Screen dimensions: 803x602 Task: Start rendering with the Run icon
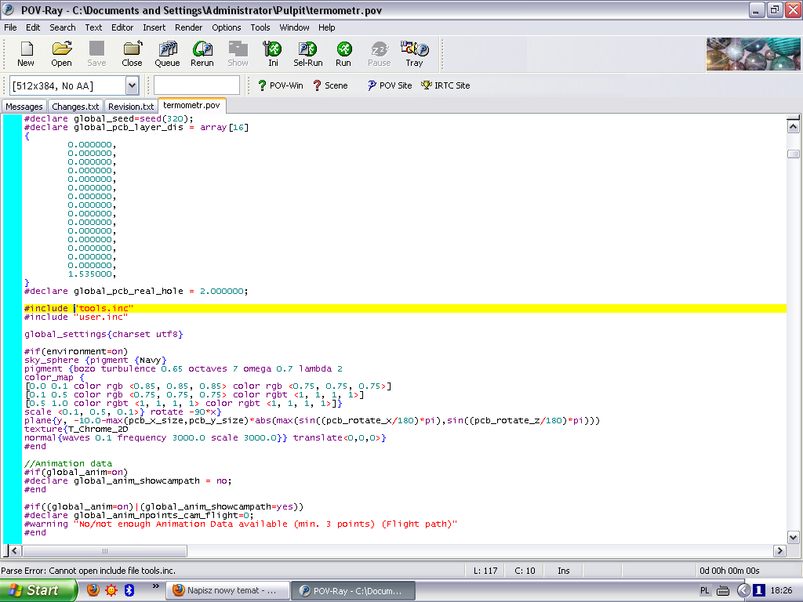[343, 53]
